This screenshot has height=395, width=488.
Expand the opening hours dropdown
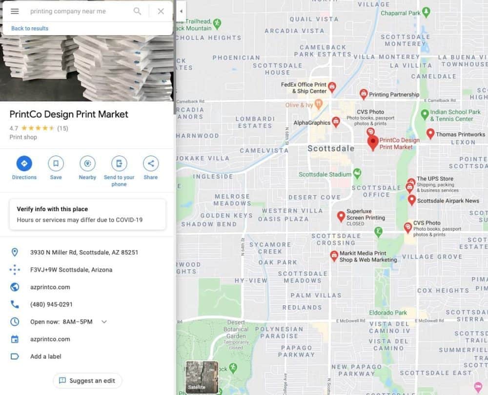tap(103, 322)
